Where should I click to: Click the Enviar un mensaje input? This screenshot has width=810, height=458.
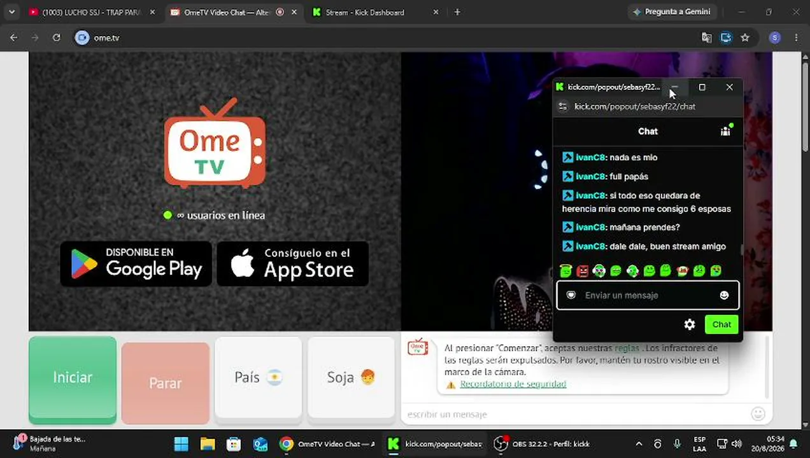pos(648,295)
